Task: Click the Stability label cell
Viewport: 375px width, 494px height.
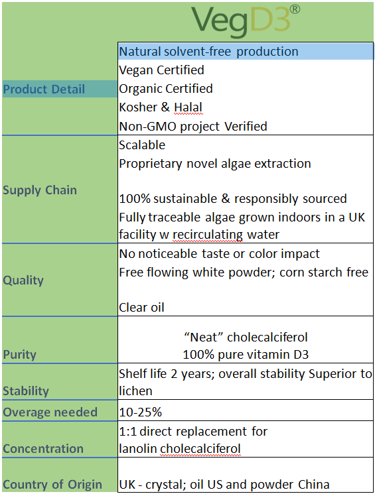Action: [60, 382]
